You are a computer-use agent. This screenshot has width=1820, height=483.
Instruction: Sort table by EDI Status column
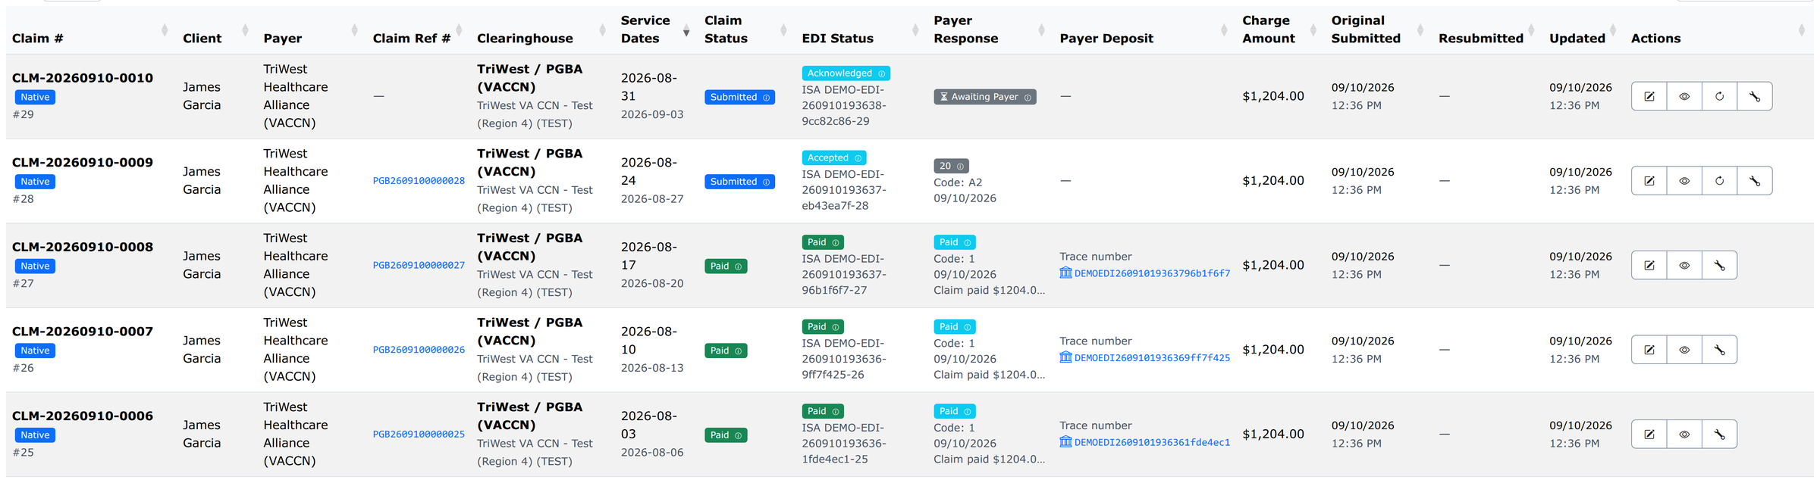pyautogui.click(x=915, y=30)
